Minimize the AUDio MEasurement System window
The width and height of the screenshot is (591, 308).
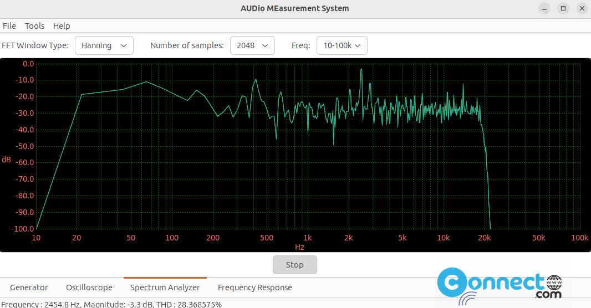click(544, 8)
